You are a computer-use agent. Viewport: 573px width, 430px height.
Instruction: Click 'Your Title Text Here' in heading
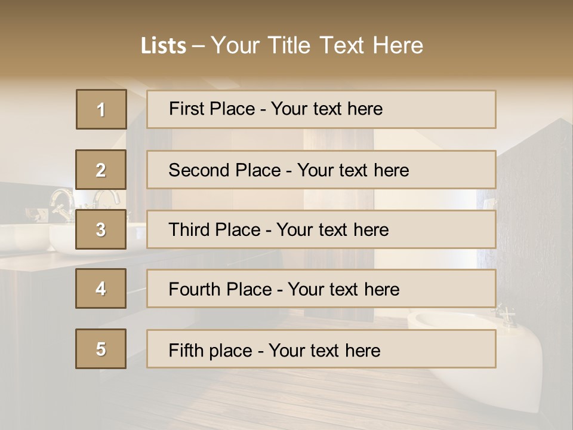tap(317, 45)
